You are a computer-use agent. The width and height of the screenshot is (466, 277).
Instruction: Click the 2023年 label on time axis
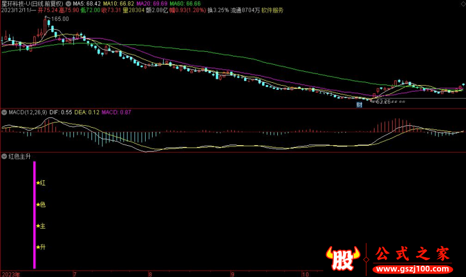[x=10, y=274]
